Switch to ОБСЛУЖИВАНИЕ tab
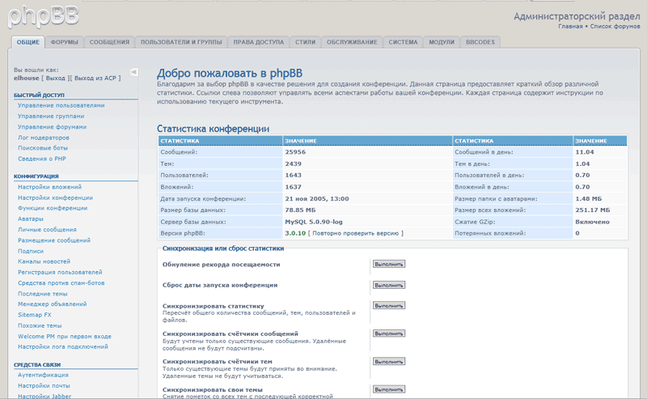Viewport: 647px width, 399px height. pyautogui.click(x=352, y=42)
